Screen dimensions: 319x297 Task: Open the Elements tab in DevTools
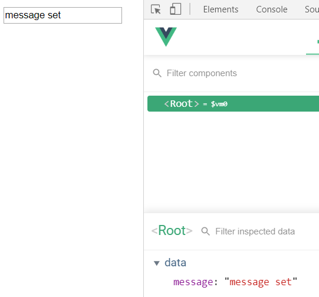click(x=221, y=9)
